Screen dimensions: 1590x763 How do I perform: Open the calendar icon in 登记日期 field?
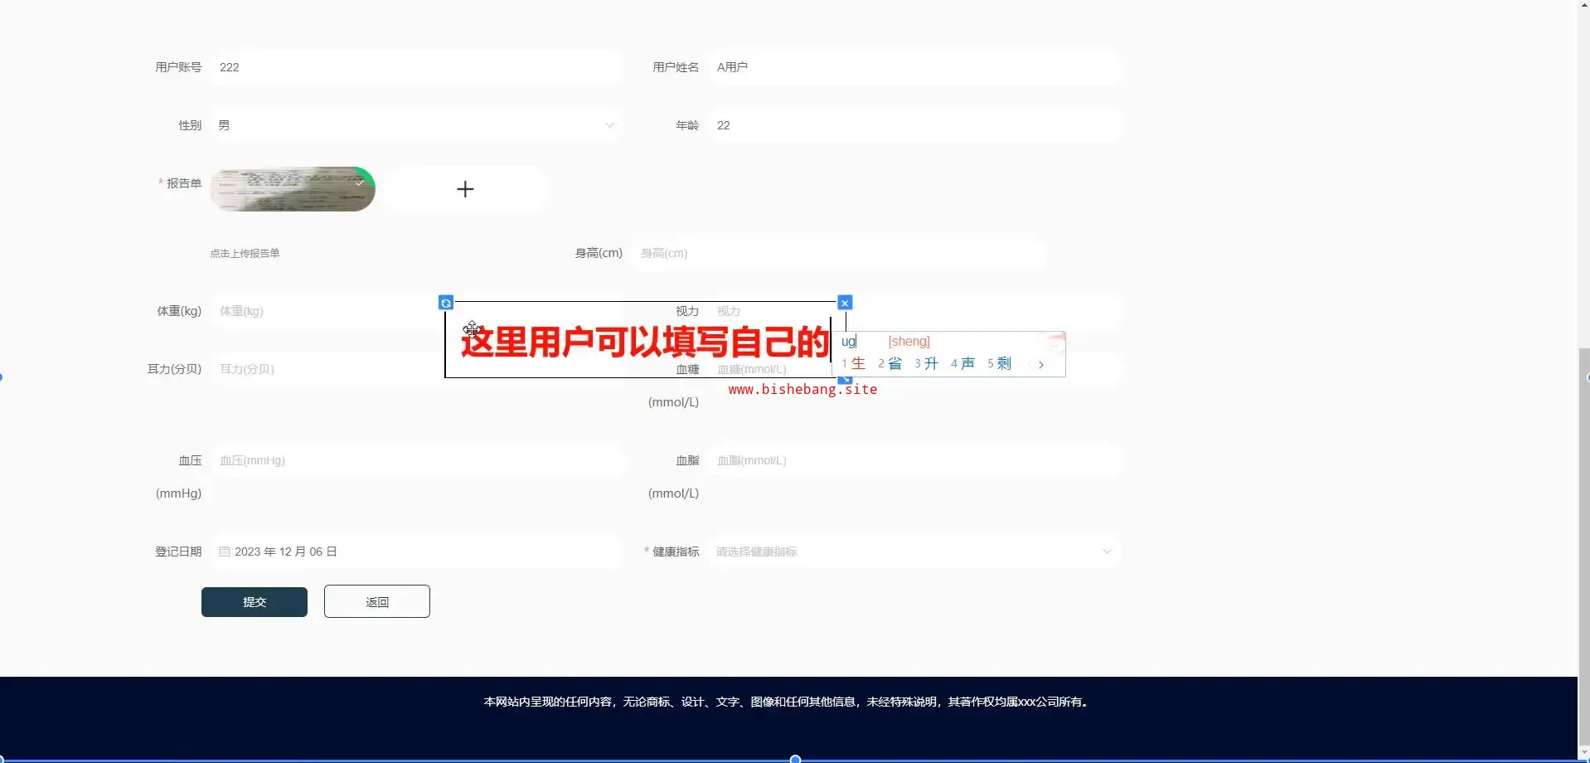click(225, 552)
